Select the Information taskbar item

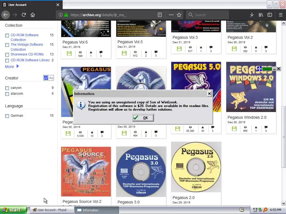coord(97,210)
